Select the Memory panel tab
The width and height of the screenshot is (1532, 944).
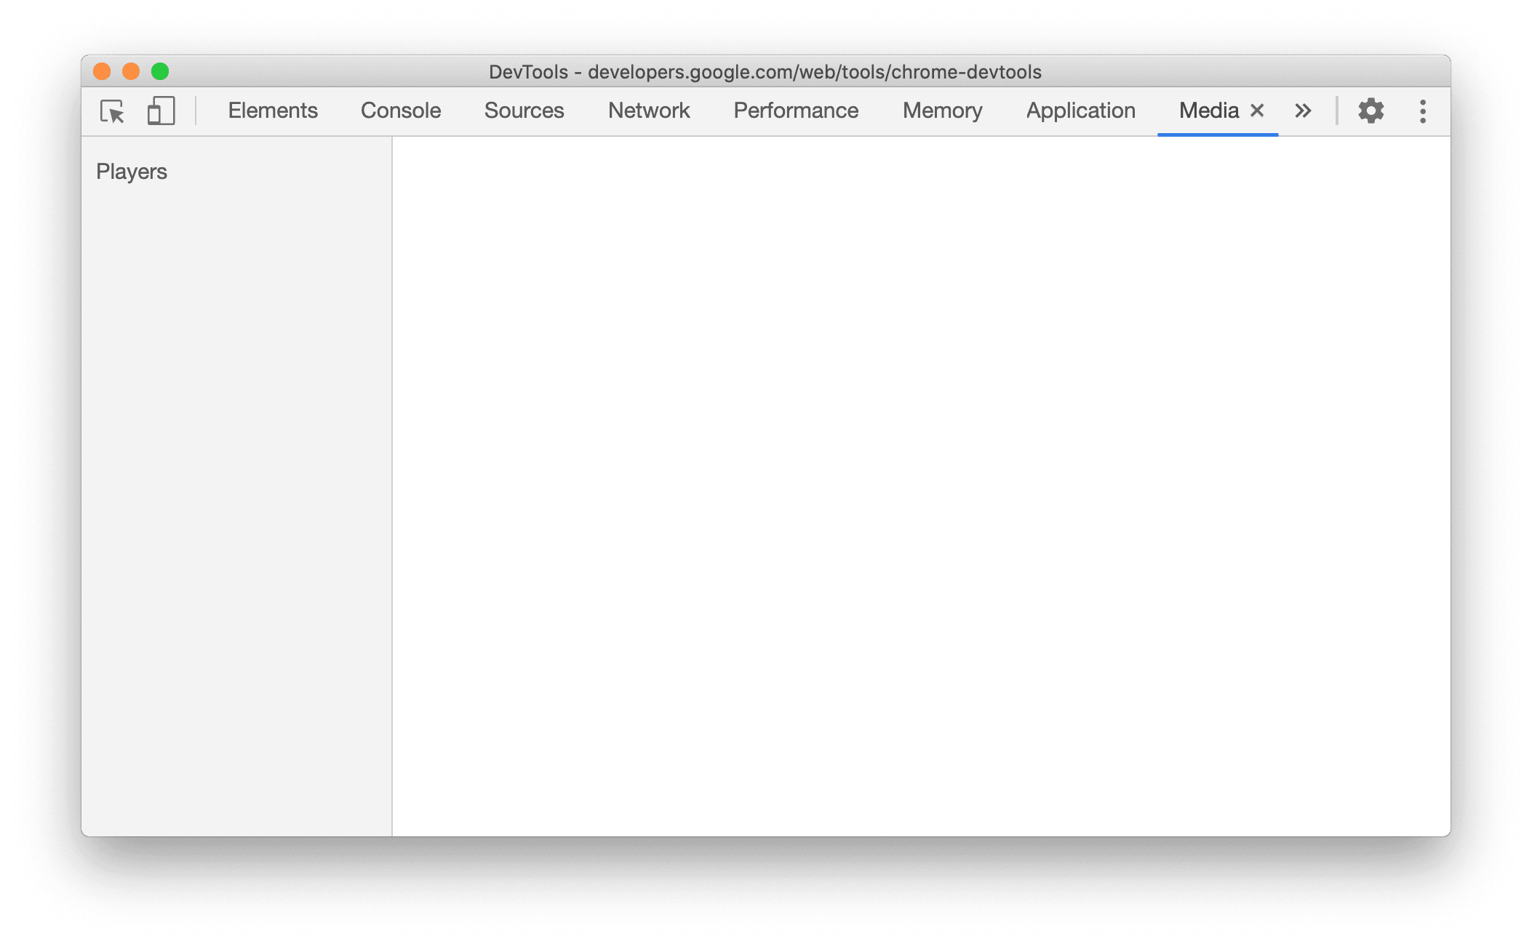942,109
